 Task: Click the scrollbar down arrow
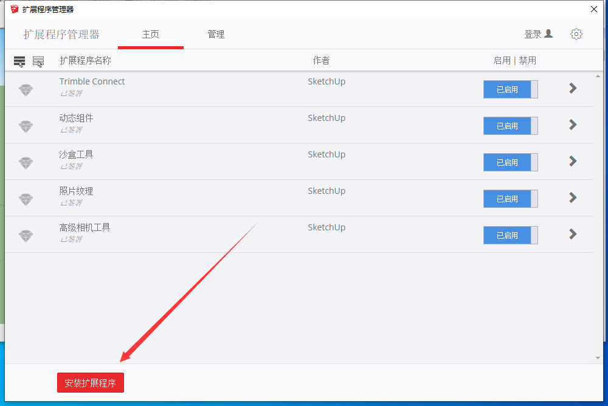pos(598,358)
